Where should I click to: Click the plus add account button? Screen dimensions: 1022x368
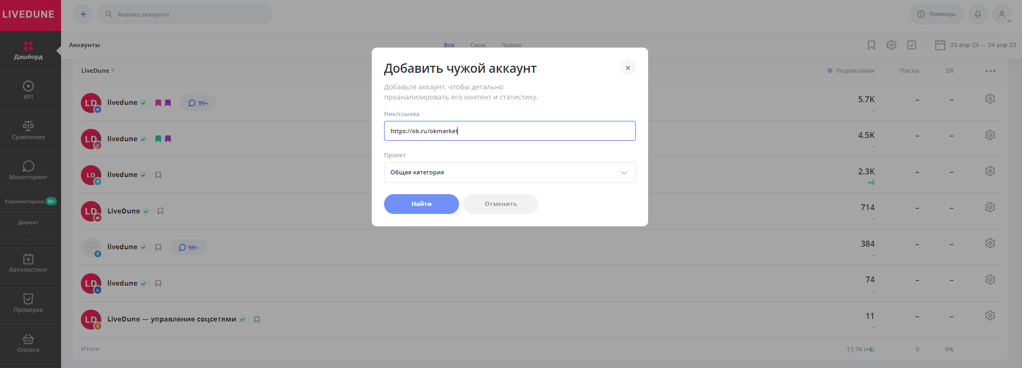click(83, 14)
